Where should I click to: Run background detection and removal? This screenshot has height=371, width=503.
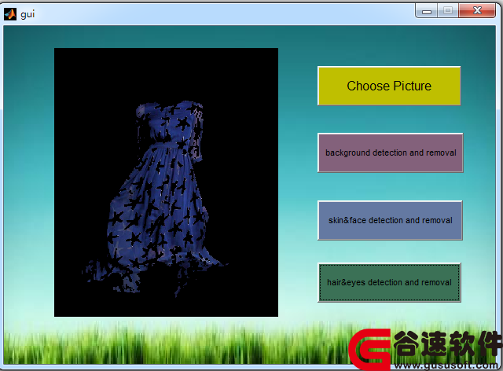[391, 152]
